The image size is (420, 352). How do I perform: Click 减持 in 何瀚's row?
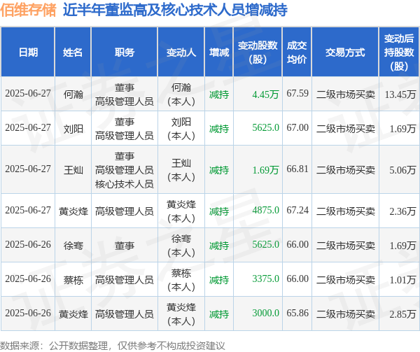[x=219, y=94]
